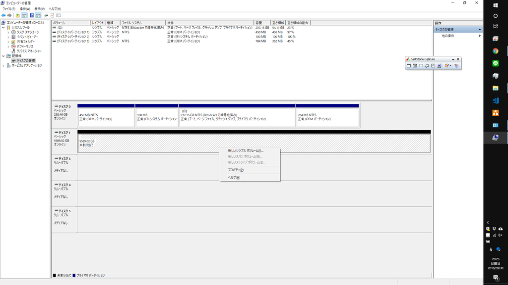The width and height of the screenshot is (508, 285).
Task: Click FastStone freehand region capture icon
Action: 427,66
